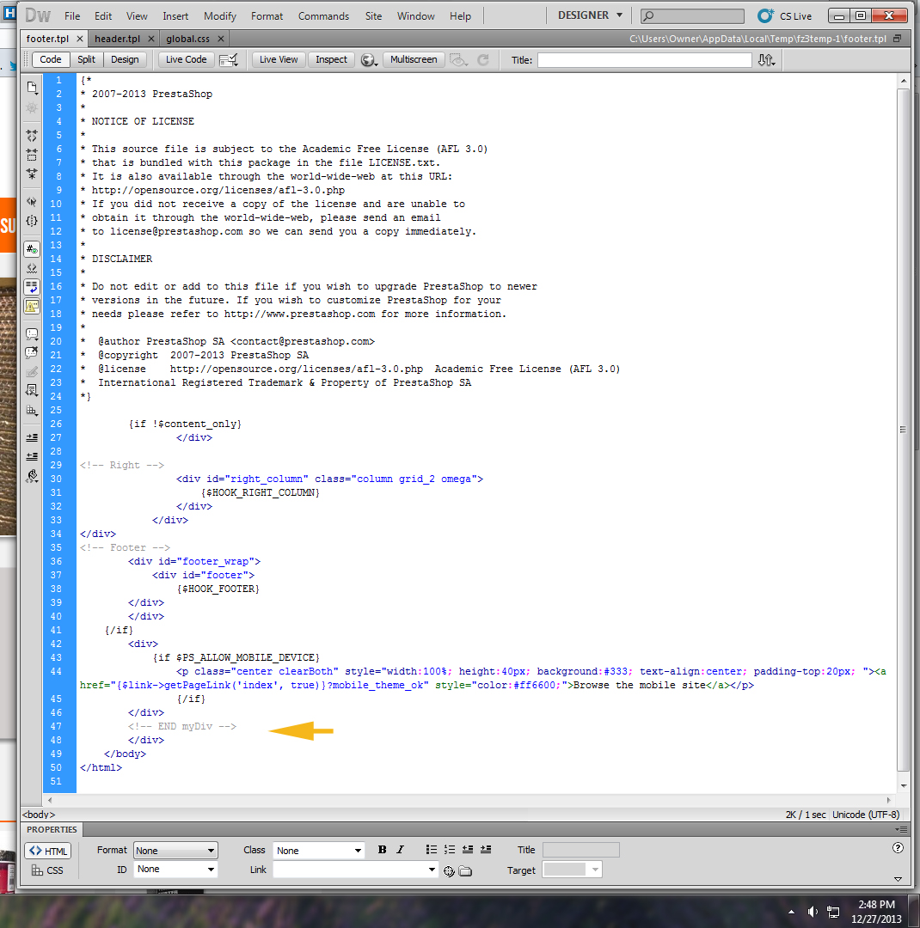Screen dimensions: 920x928
Task: Open the Open Documents list icon
Action: pos(32,88)
